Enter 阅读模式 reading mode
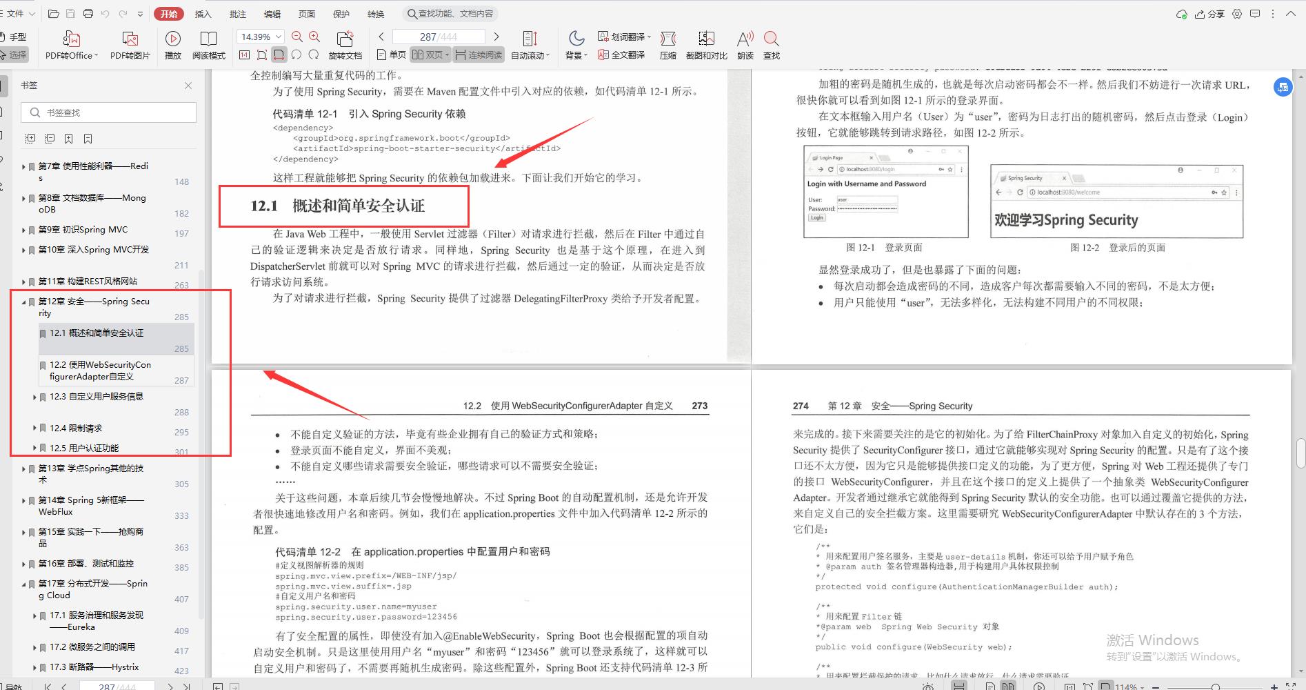Image resolution: width=1306 pixels, height=690 pixels. [208, 45]
